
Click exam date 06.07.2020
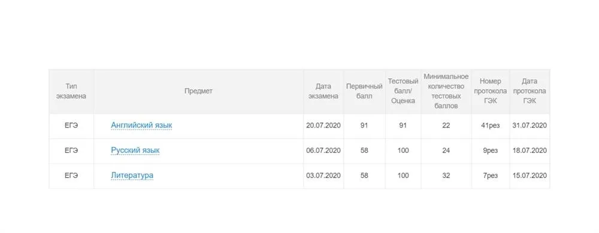click(x=323, y=151)
